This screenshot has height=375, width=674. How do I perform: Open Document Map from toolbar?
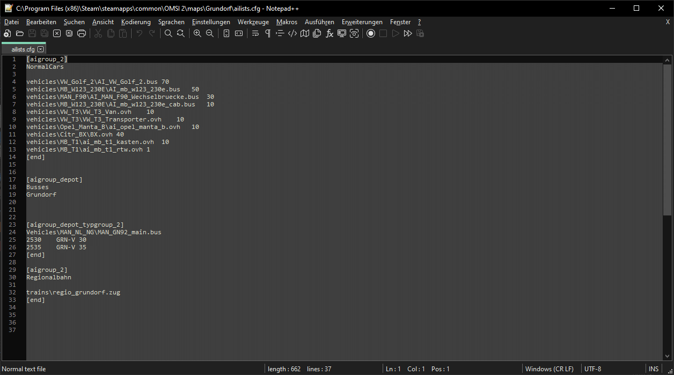pos(305,33)
